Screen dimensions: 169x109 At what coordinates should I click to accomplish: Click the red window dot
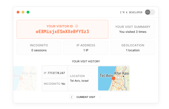18,12
